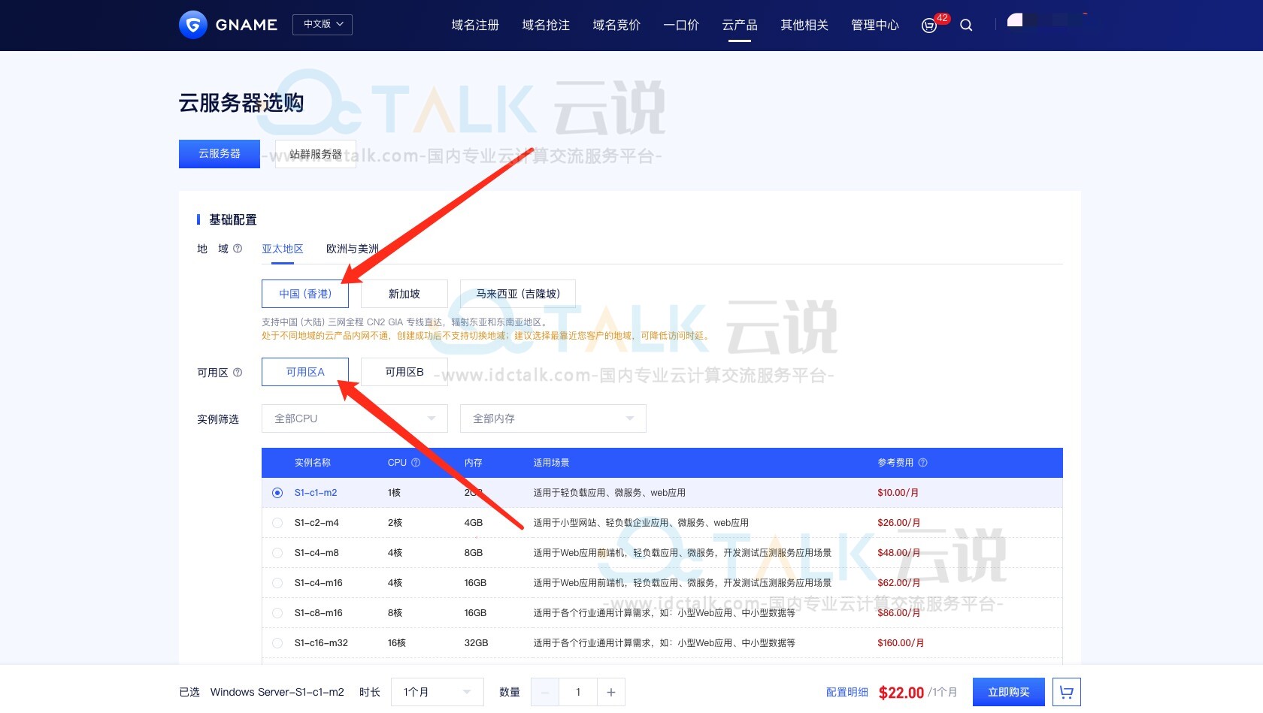Select the S1-c2-m4 instance radio button
The width and height of the screenshot is (1263, 713).
point(277,523)
